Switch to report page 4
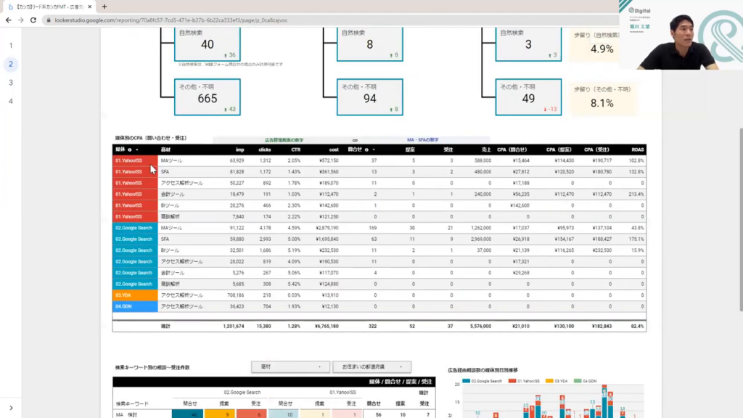This screenshot has height=418, width=743. coord(10,101)
